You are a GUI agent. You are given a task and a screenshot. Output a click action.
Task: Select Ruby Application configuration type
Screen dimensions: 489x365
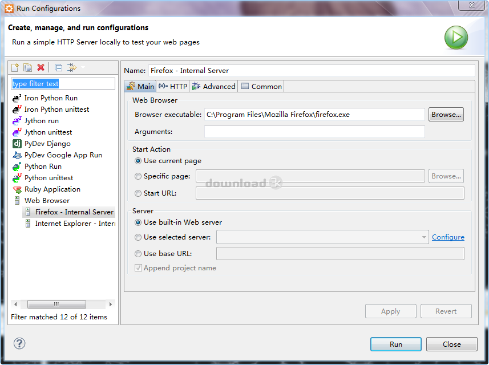(x=52, y=189)
